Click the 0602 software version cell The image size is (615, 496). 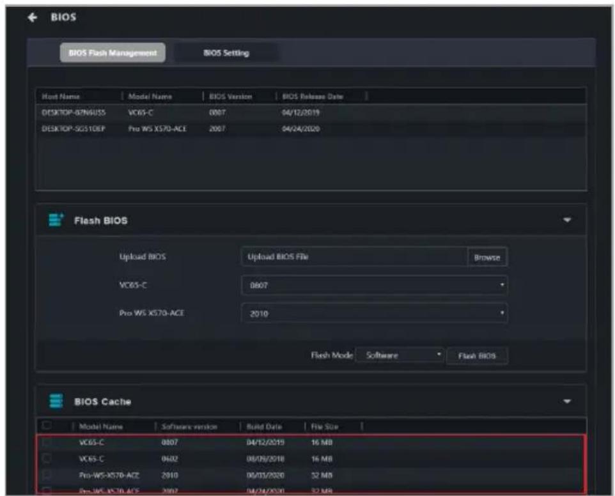(x=169, y=459)
